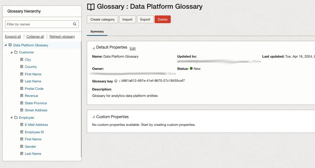Collapse the Employee category node

pyautogui.click(x=11, y=117)
